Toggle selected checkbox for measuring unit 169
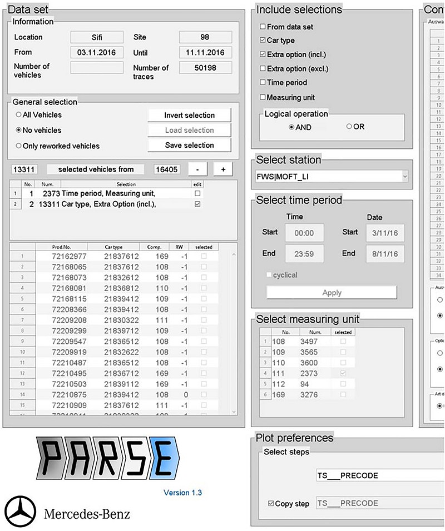Screen dimensions: 445x531 (x=343, y=394)
